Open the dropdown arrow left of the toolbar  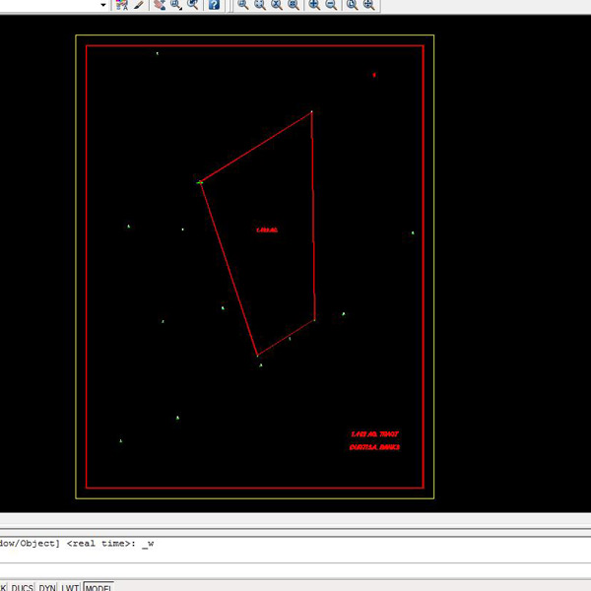pos(103,5)
